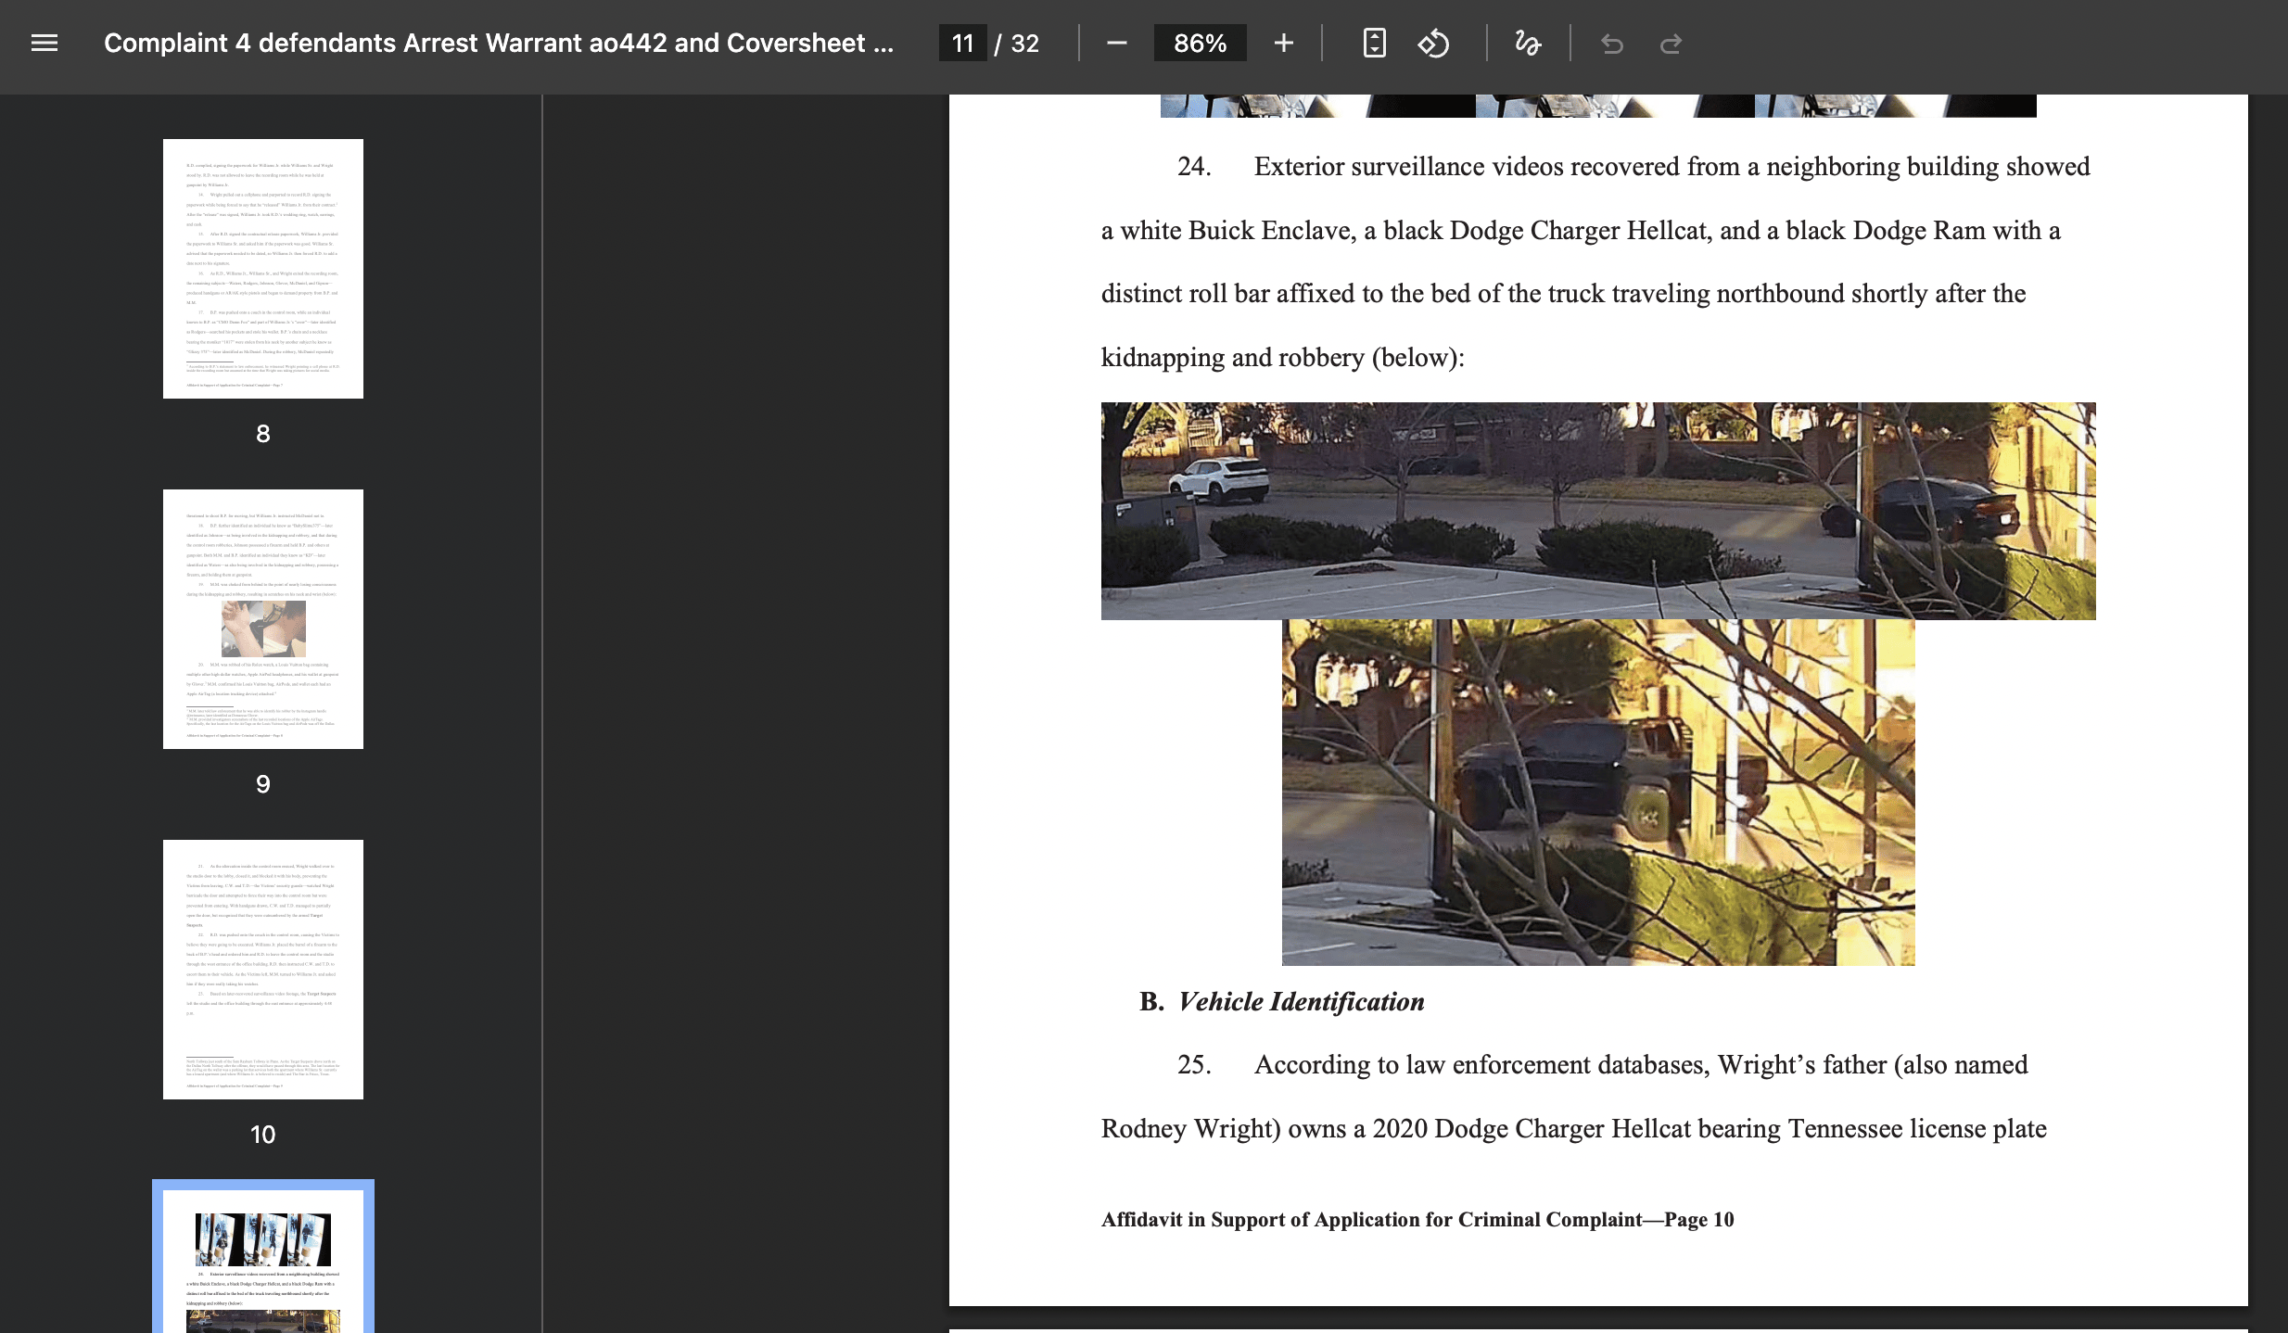The width and height of the screenshot is (2288, 1333).
Task: Click paragraph 24 surveillance text
Action: 1595,261
